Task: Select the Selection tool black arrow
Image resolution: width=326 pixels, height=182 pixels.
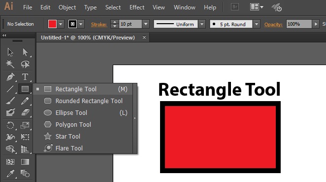Action: click(x=10, y=52)
